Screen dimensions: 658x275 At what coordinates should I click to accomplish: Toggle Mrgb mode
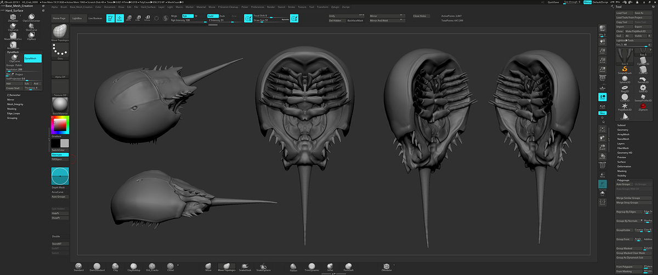click(x=174, y=16)
